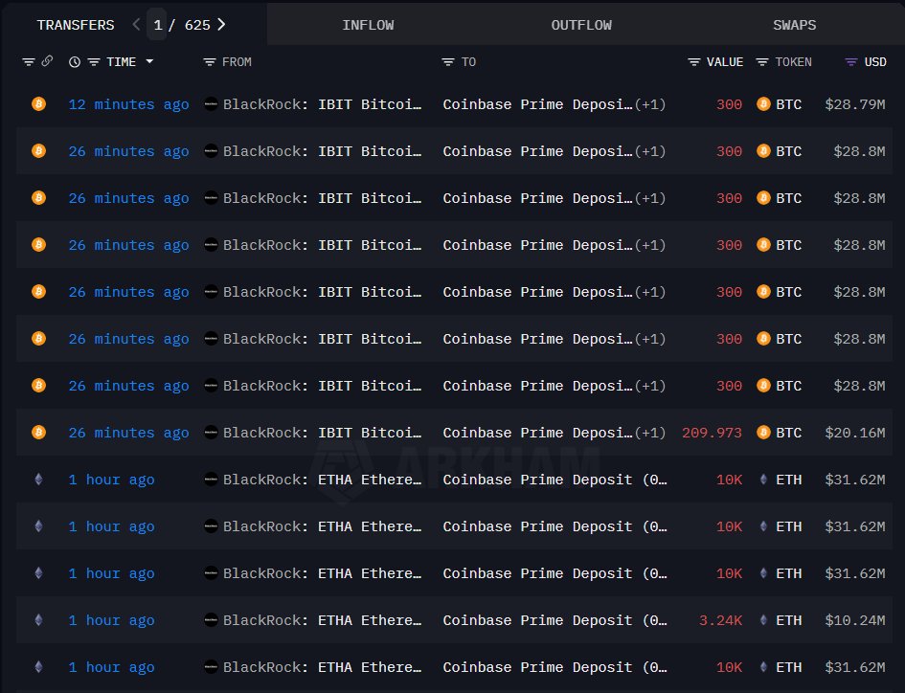
Task: Select the TRANSFERS tab
Action: point(76,25)
